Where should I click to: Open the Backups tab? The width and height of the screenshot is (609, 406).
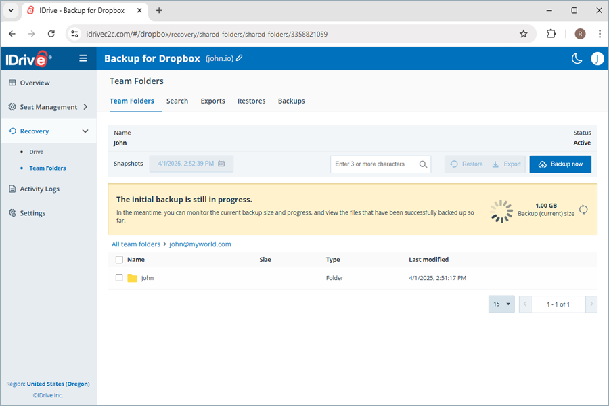(291, 101)
